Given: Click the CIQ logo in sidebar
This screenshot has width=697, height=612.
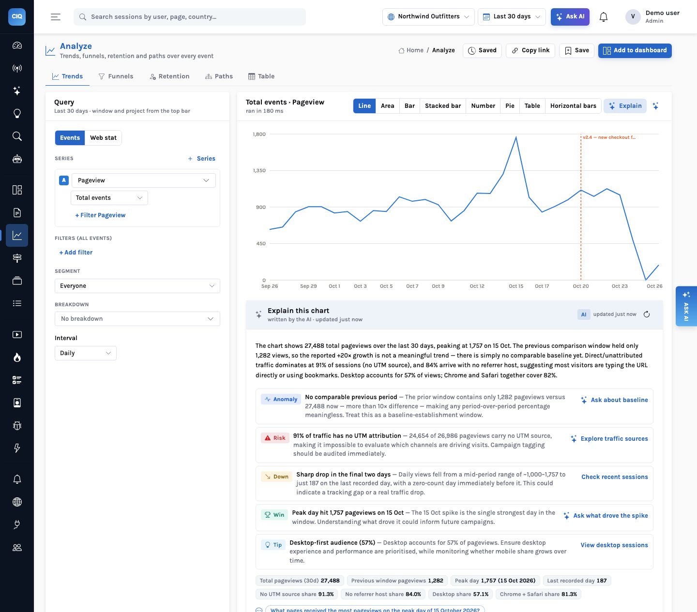Looking at the screenshot, I should click(17, 16).
